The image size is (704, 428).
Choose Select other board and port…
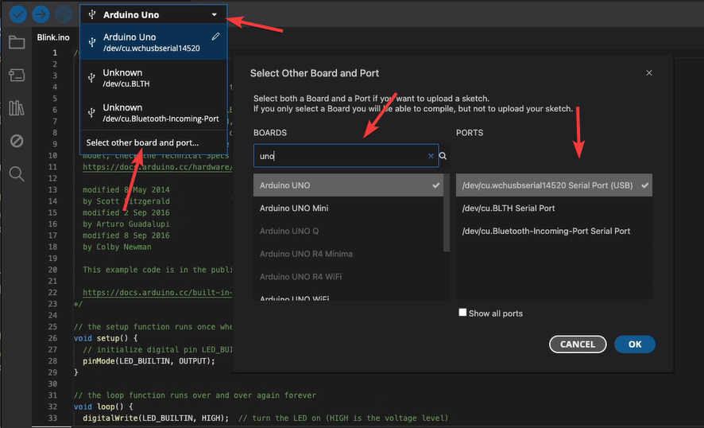click(x=142, y=142)
